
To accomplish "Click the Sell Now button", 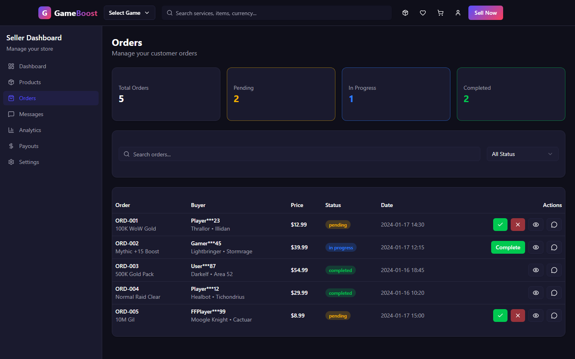I will [486, 13].
